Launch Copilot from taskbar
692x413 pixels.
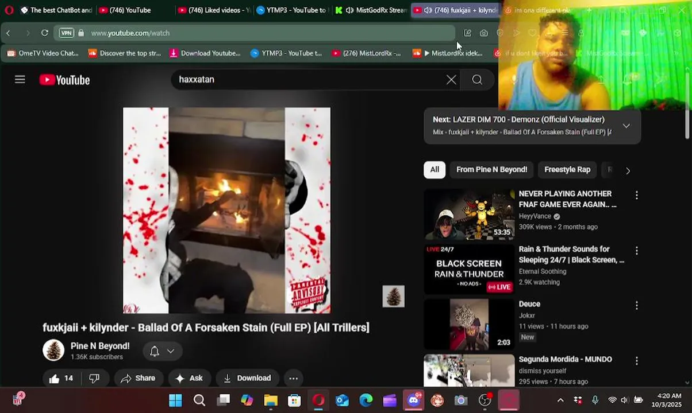(x=247, y=400)
